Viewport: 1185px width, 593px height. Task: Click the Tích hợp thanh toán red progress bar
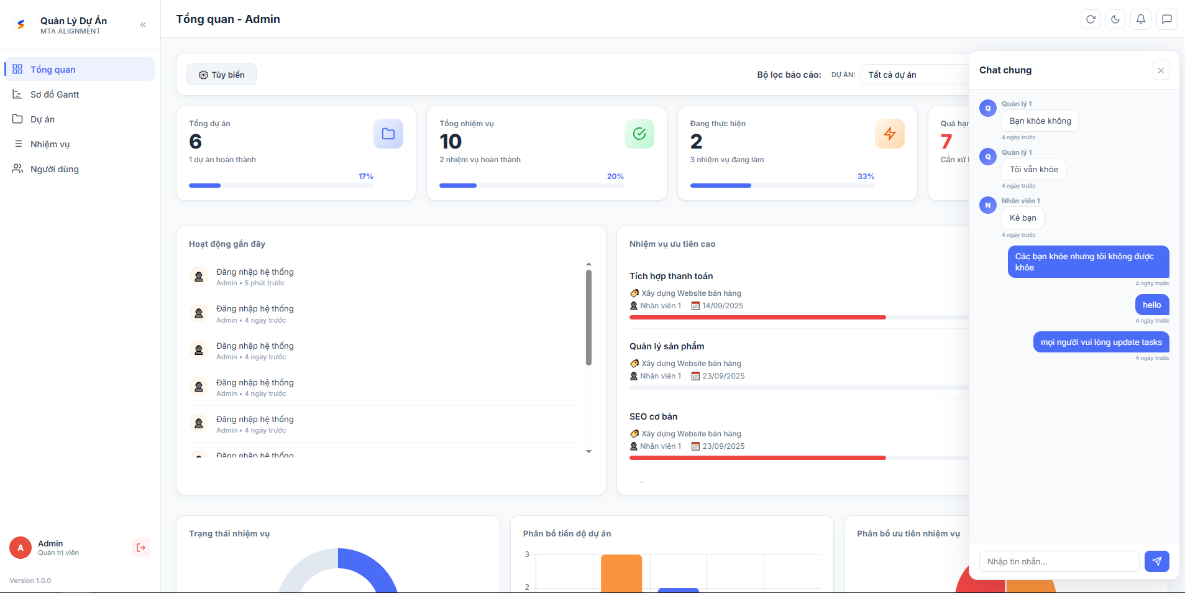[757, 318]
